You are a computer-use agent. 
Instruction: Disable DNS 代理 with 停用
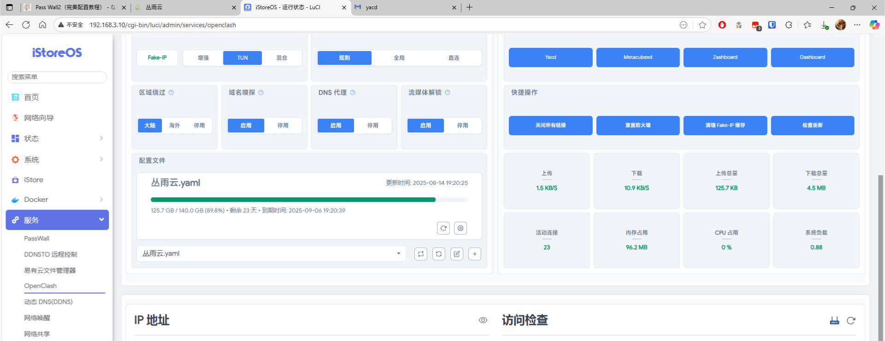point(372,126)
